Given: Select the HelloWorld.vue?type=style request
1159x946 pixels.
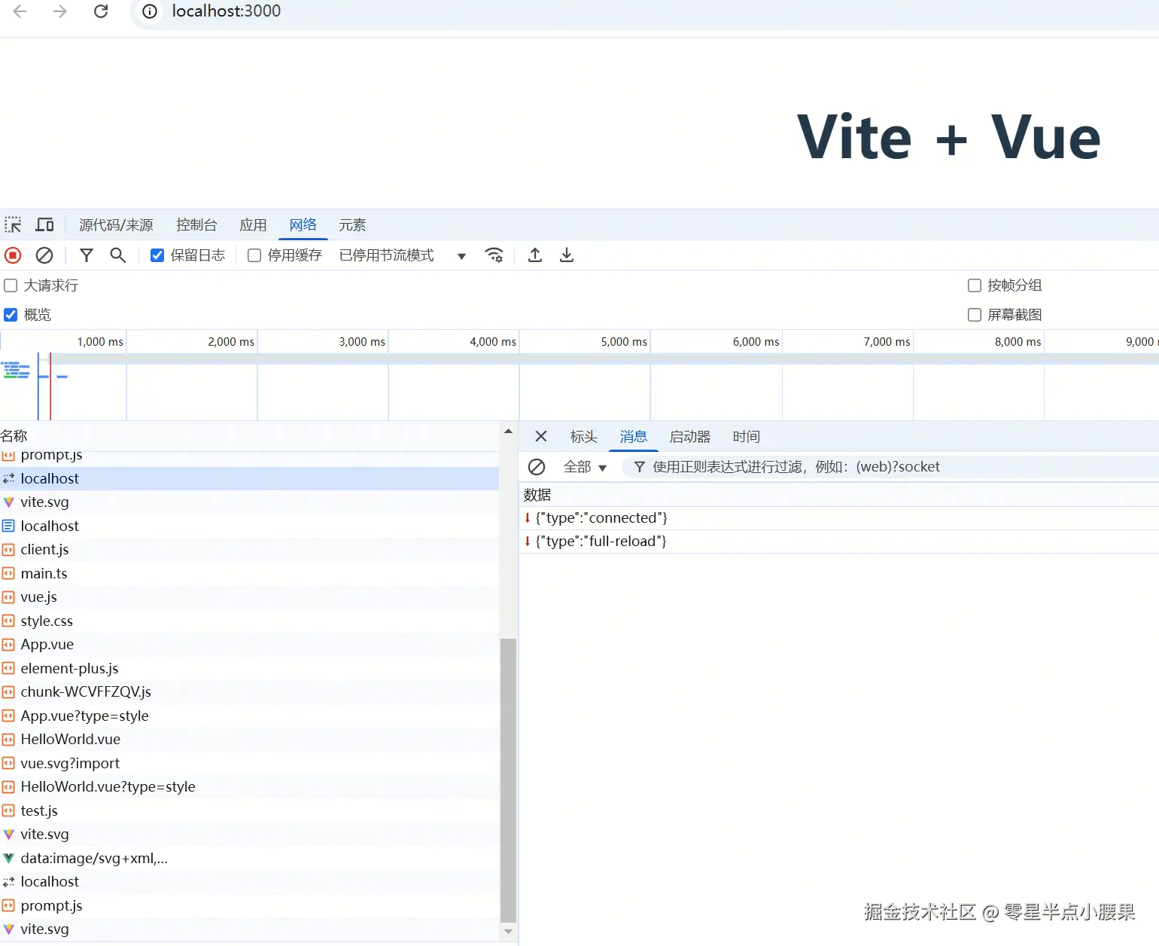Looking at the screenshot, I should [x=249, y=787].
